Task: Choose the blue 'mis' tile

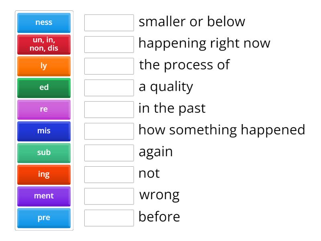Action: [44, 131]
